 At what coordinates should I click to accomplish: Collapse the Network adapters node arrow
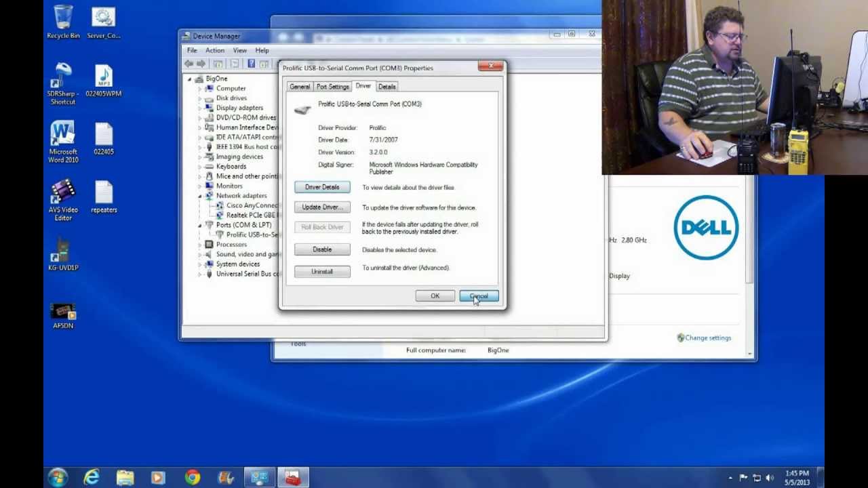200,196
